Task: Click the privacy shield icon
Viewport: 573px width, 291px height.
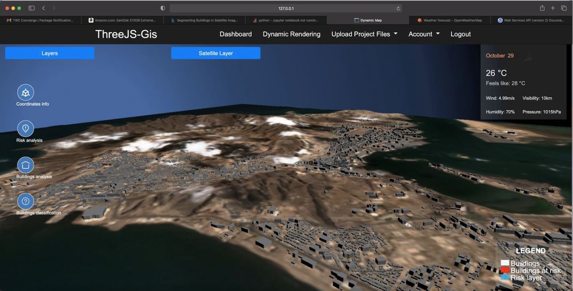Action: 162,8
